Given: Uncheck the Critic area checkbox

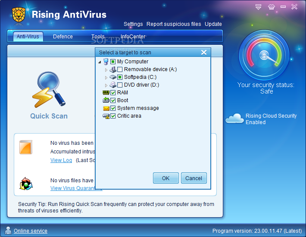Looking at the screenshot, I should pyautogui.click(x=113, y=116).
